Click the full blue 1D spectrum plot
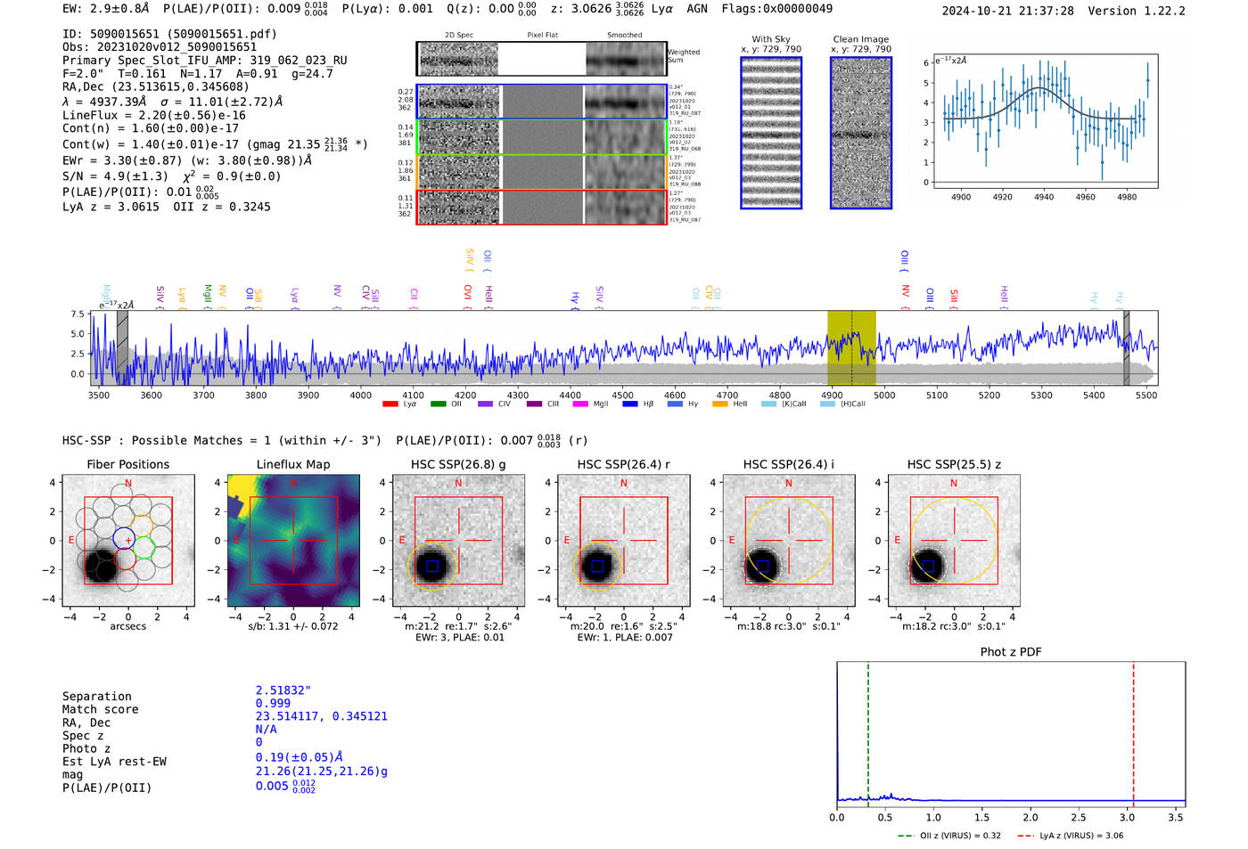The width and height of the screenshot is (1248, 849). pos(622,348)
